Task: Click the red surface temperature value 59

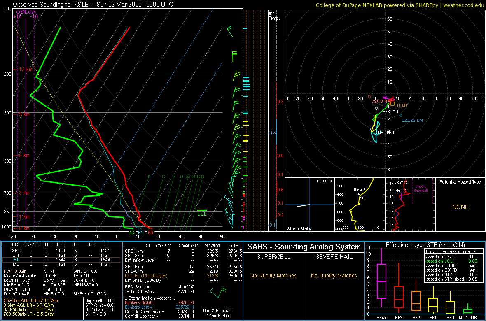Action: coord(150,233)
